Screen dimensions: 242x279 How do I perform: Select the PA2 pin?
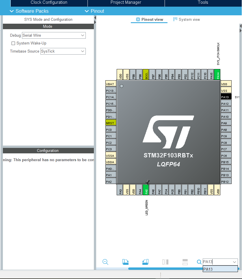point(111,181)
